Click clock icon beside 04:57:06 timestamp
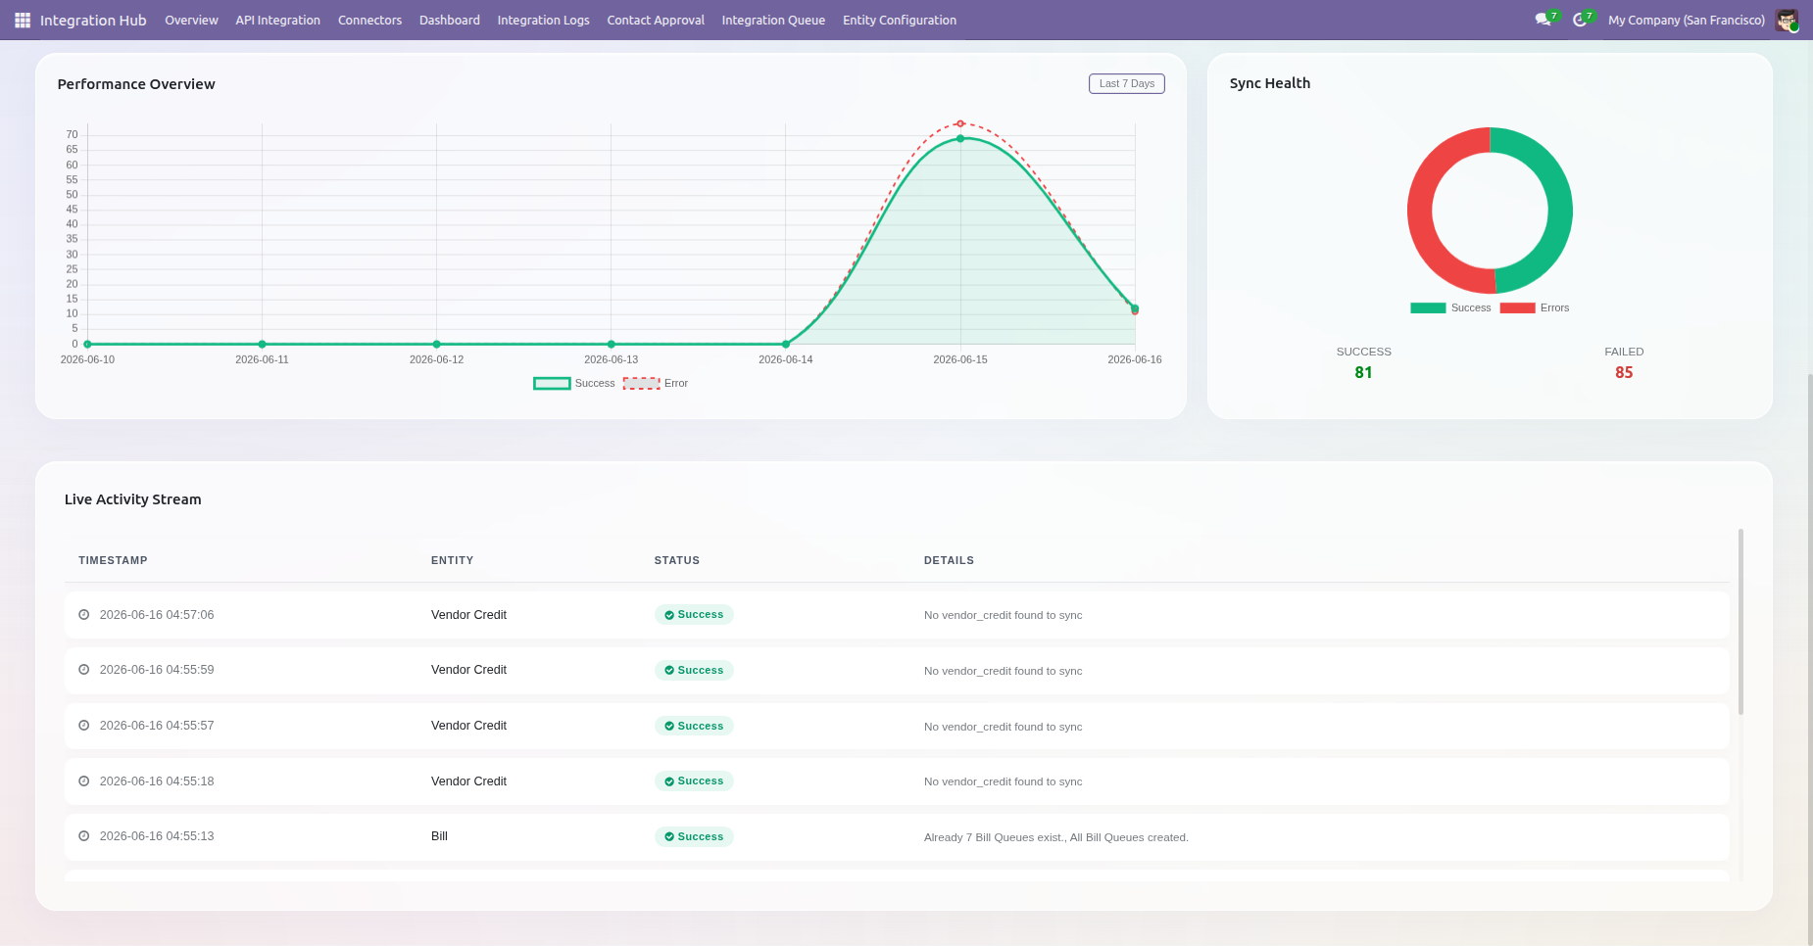The height and width of the screenshot is (946, 1813). click(x=84, y=615)
